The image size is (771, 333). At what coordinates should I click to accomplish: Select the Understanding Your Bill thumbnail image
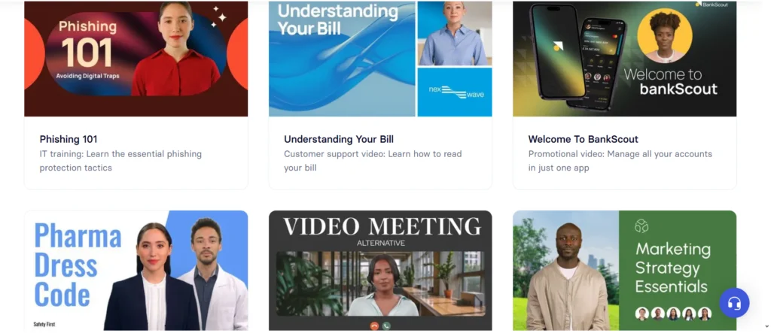coord(380,59)
